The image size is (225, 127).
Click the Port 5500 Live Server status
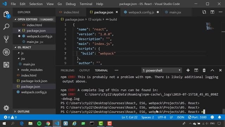(x=197, y=117)
